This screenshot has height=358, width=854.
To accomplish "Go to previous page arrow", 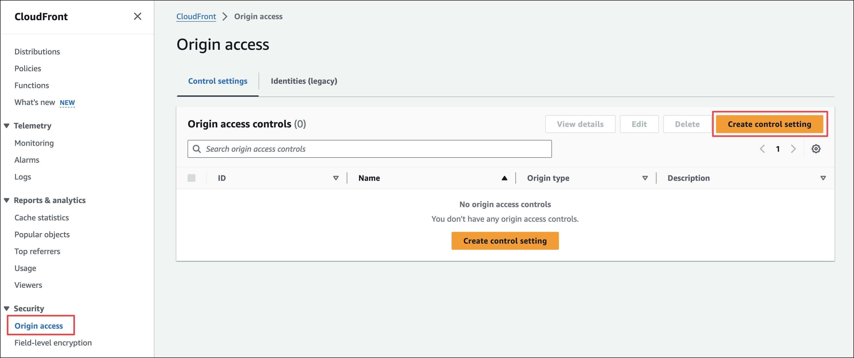I will [762, 149].
